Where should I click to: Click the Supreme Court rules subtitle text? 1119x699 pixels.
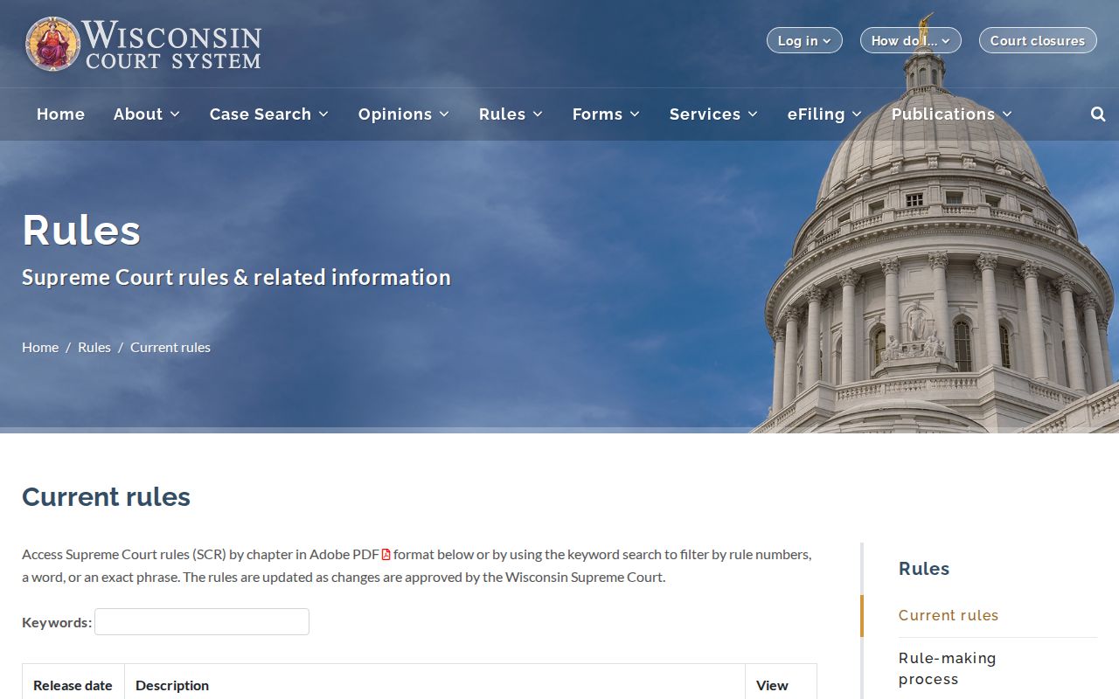pyautogui.click(x=236, y=277)
